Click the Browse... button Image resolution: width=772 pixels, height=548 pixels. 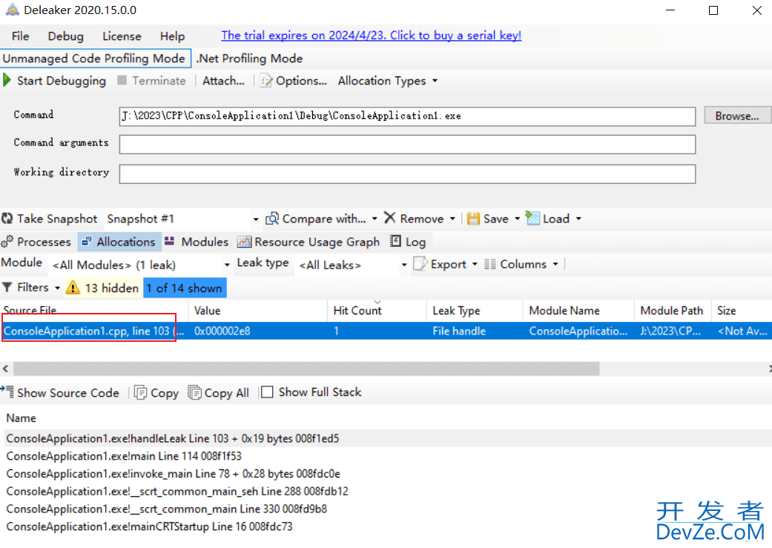click(x=737, y=116)
